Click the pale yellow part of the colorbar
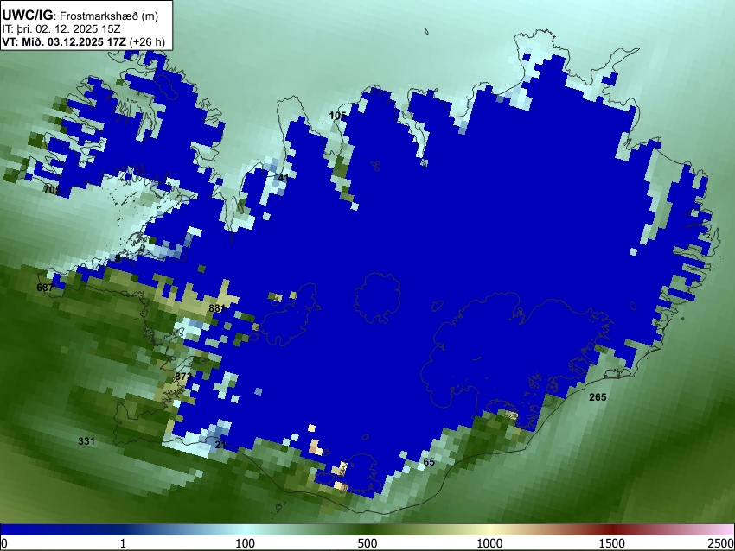The height and width of the screenshot is (551, 735). coord(489,529)
